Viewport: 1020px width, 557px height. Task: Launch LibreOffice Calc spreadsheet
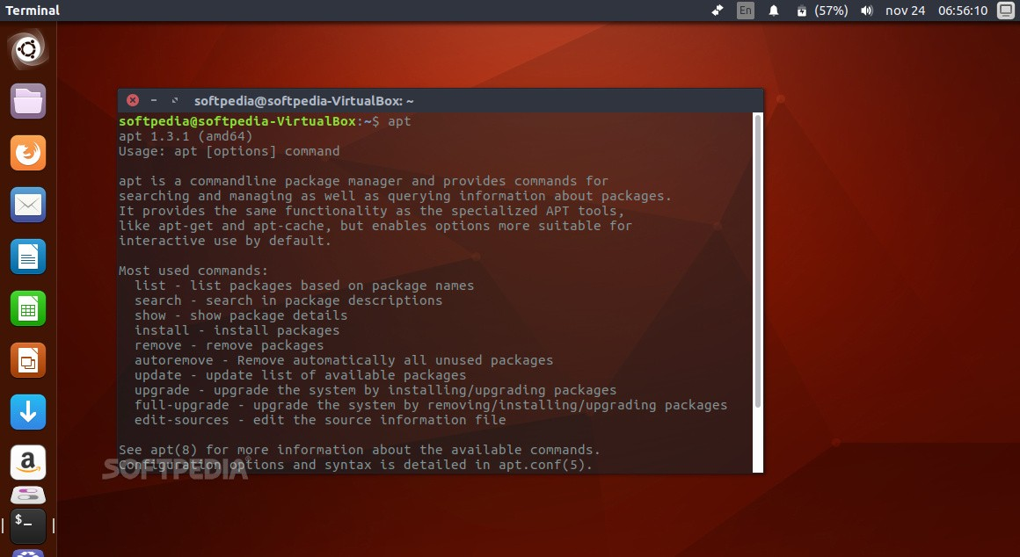(28, 308)
